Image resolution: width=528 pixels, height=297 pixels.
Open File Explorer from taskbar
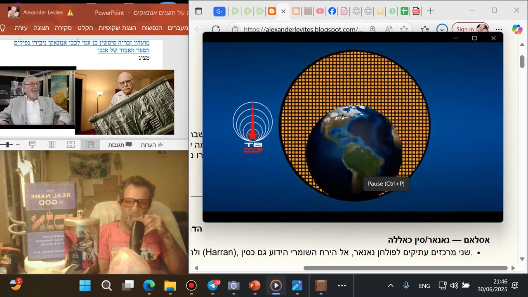[x=170, y=285]
